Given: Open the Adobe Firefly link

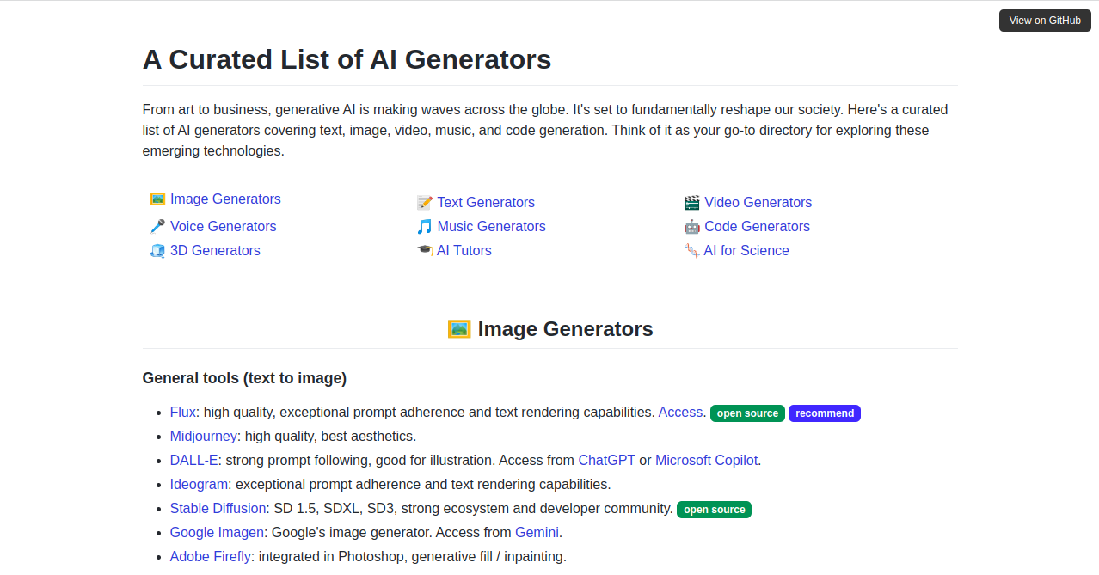Looking at the screenshot, I should (x=211, y=557).
